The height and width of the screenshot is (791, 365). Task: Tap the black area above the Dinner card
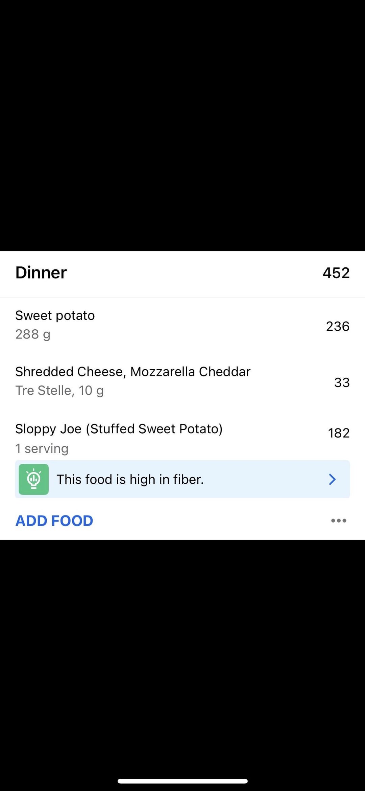coord(182,125)
